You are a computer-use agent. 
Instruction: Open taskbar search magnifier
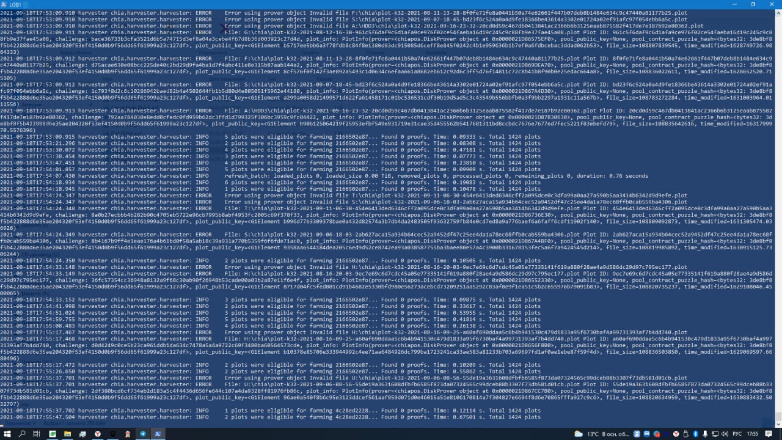(x=22, y=434)
